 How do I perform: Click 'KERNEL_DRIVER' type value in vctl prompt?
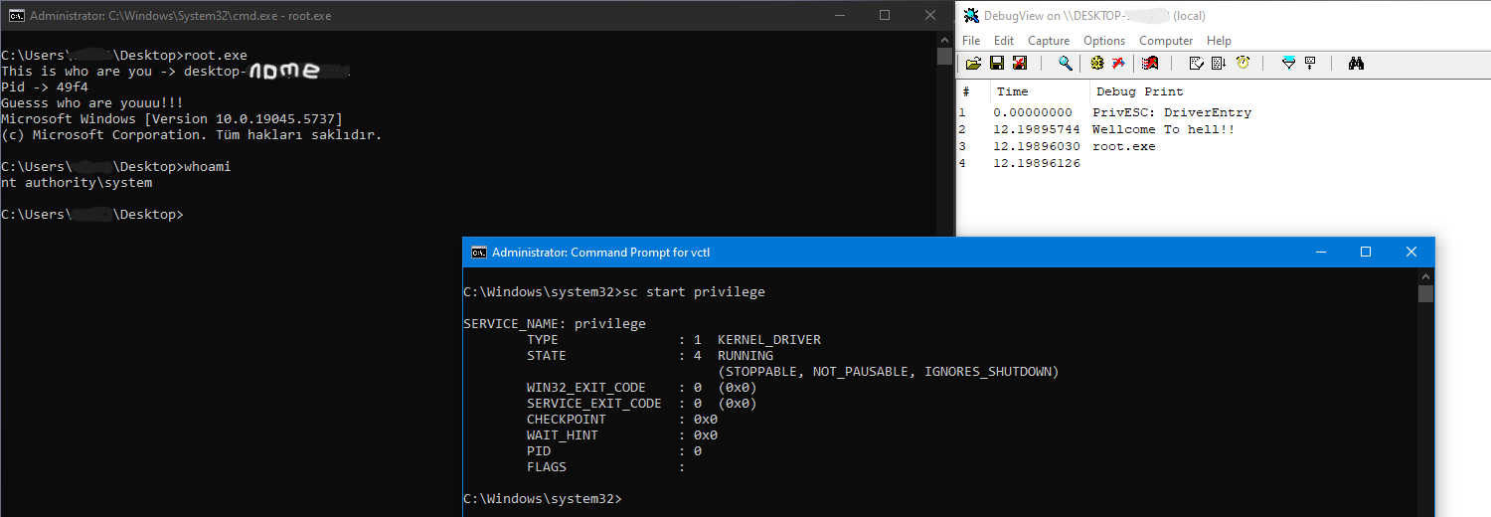point(769,340)
